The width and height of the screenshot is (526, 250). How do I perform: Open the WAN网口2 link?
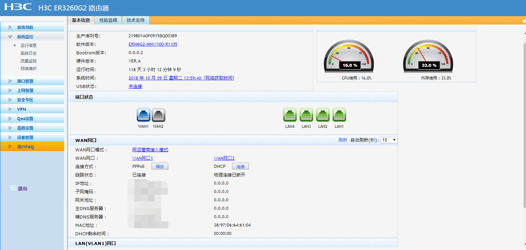coord(224,158)
